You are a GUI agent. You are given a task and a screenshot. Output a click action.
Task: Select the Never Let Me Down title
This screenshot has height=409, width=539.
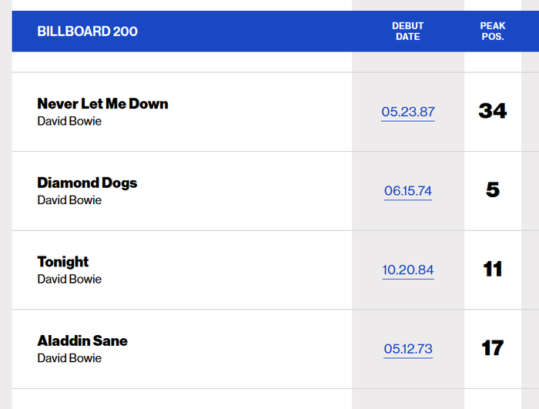point(102,103)
